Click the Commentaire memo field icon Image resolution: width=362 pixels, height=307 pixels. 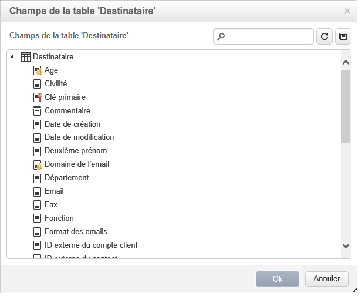[38, 111]
